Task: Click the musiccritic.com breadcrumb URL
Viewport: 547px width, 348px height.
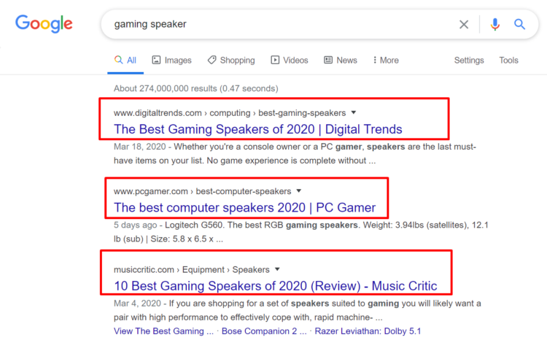Action: point(192,269)
